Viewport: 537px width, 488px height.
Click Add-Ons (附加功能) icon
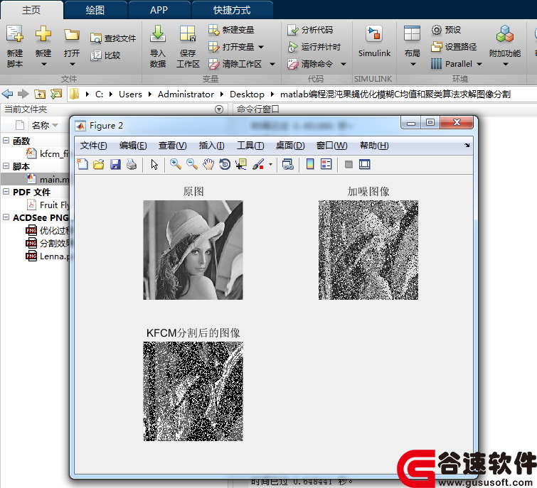[x=505, y=34]
